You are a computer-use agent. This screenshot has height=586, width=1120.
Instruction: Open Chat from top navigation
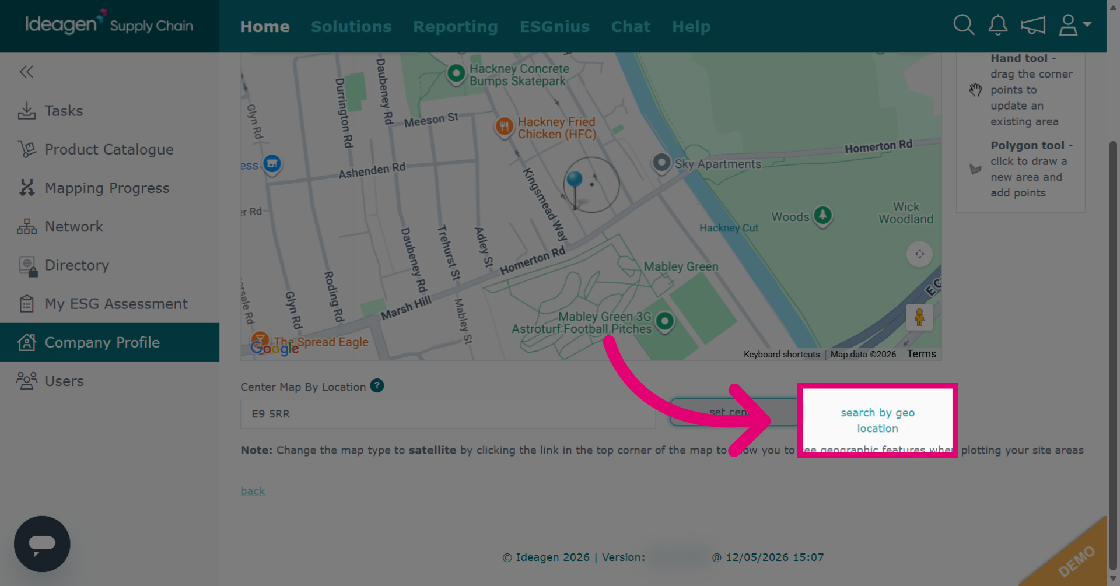631,27
